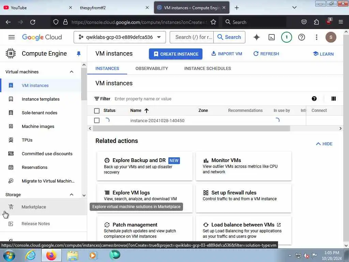Launch Internet Explorer from taskbar
Screen dimensions: 349x262
[30, 255]
